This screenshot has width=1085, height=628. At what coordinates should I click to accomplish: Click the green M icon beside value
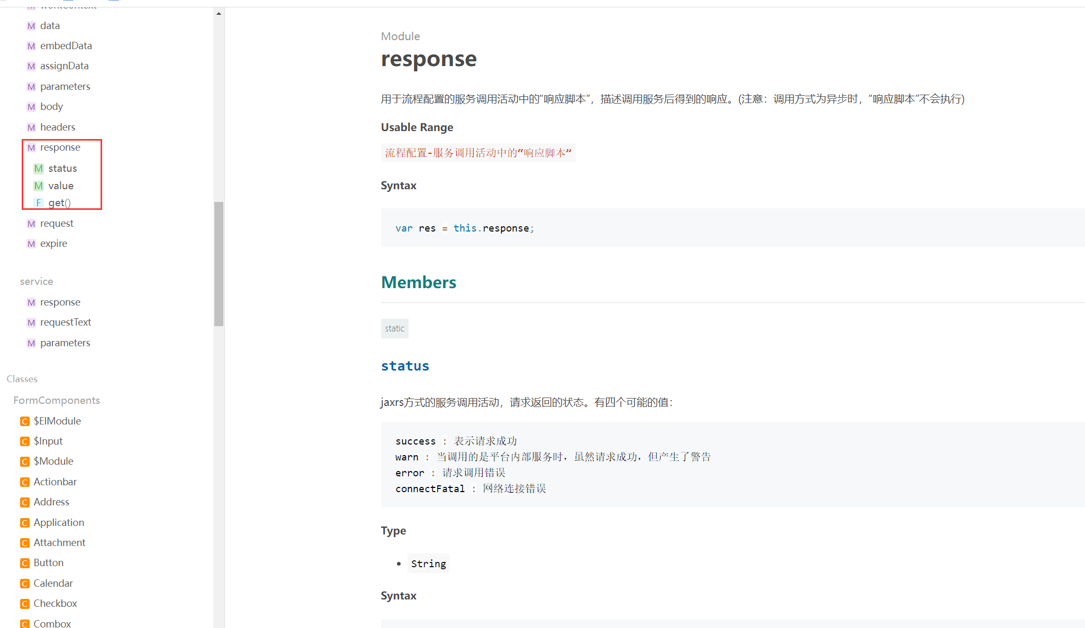pyautogui.click(x=38, y=186)
